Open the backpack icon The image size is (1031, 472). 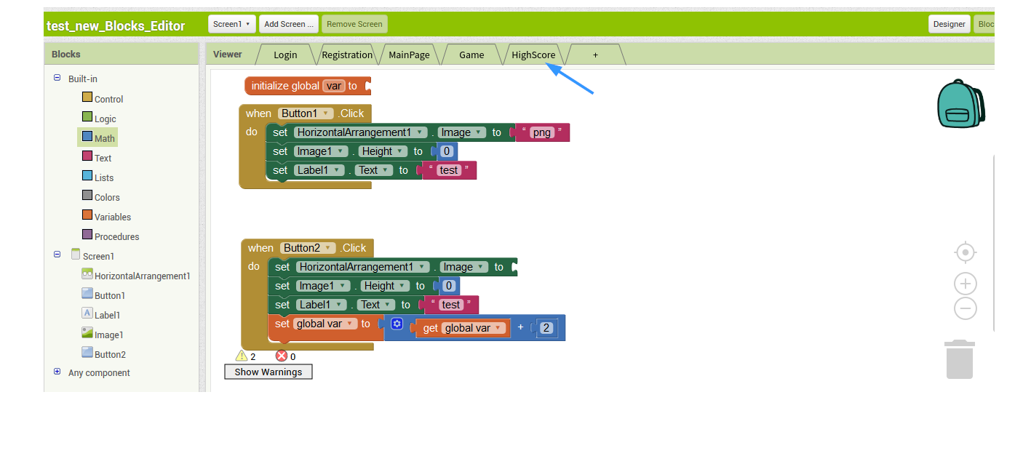point(960,104)
